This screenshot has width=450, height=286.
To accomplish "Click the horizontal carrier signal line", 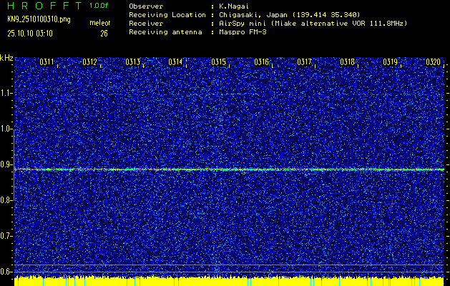I will [229, 169].
